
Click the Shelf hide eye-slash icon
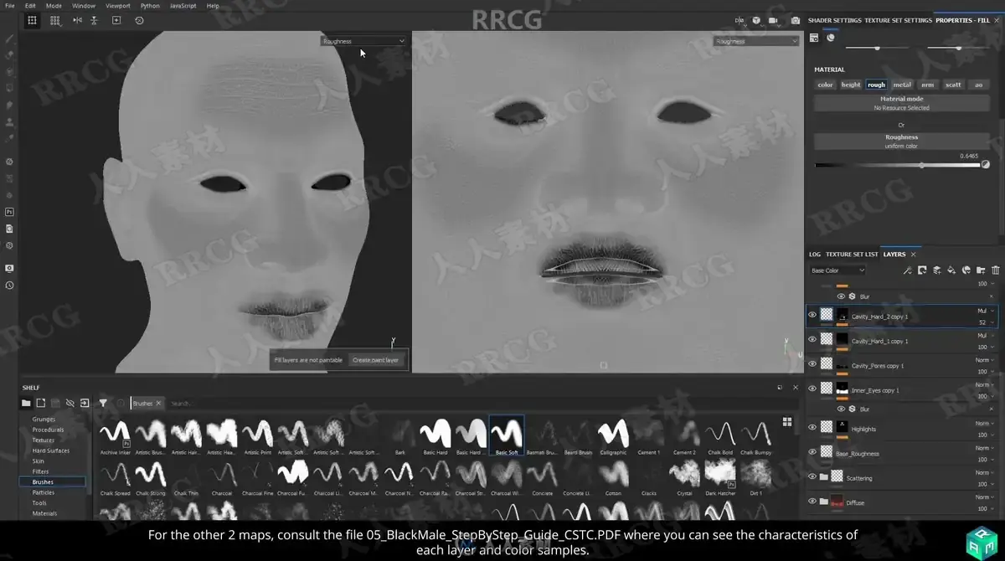pos(70,403)
